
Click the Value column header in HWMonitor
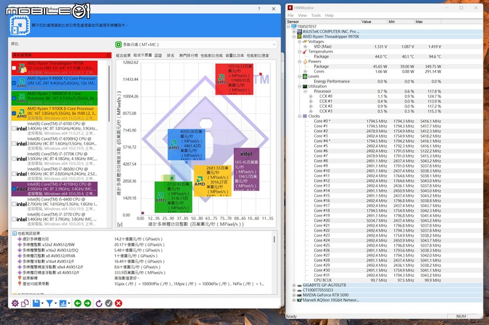pyautogui.click(x=373, y=21)
